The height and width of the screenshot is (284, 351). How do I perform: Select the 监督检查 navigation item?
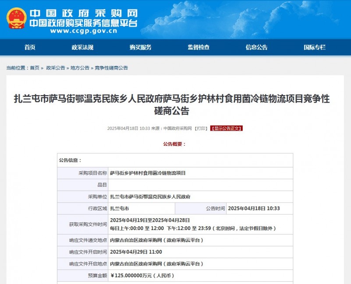[x=199, y=47]
